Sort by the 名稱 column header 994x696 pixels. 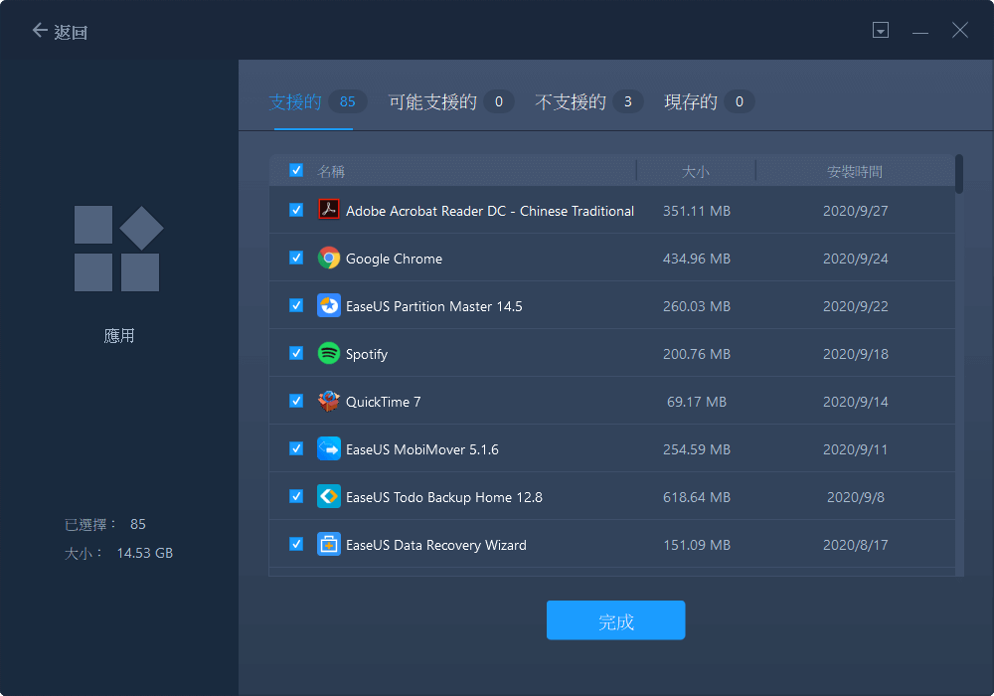331,171
